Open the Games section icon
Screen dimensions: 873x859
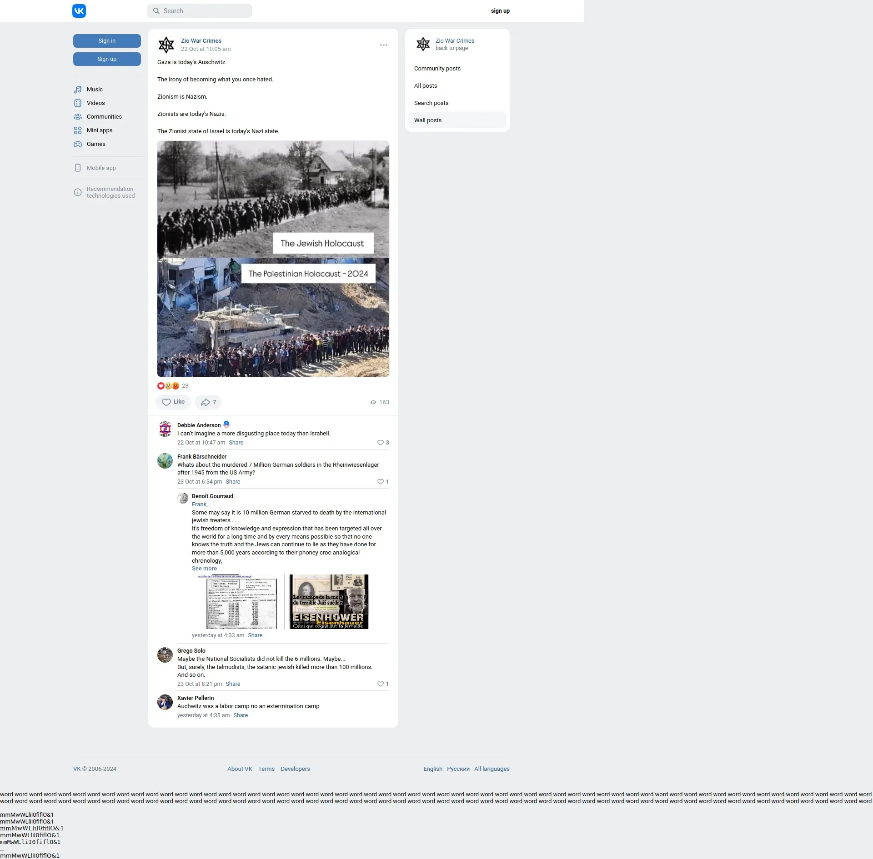(78, 144)
